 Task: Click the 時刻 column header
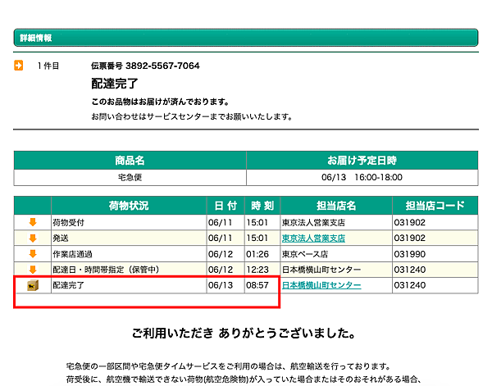[262, 206]
